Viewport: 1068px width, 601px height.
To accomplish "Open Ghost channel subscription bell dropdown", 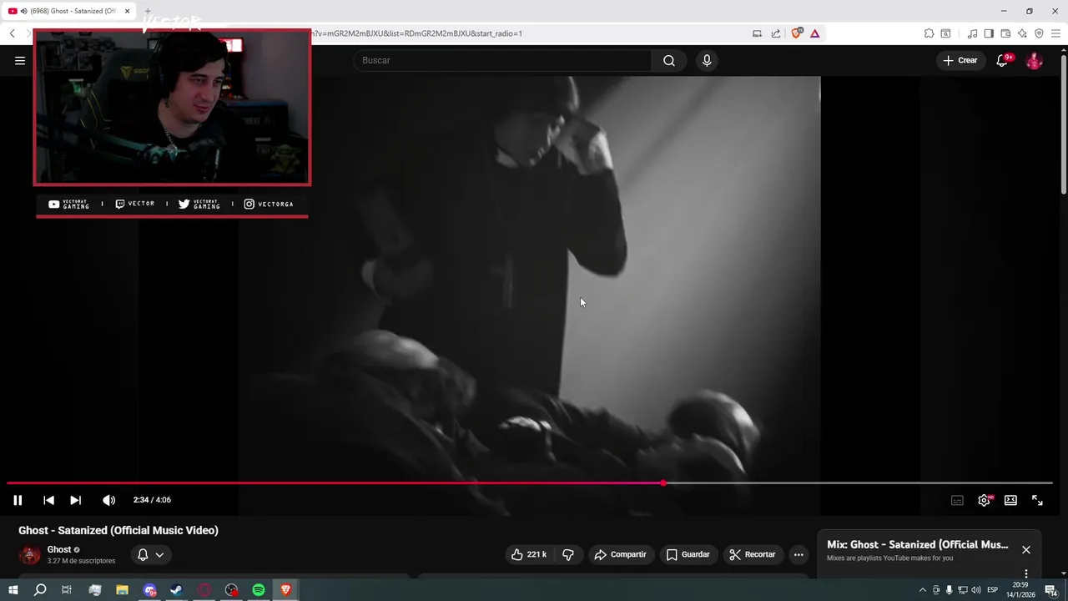I will 150,554.
